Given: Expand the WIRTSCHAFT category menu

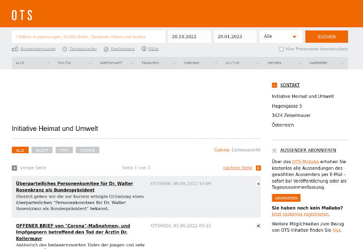Looking at the screenshot, I should coord(117,63).
